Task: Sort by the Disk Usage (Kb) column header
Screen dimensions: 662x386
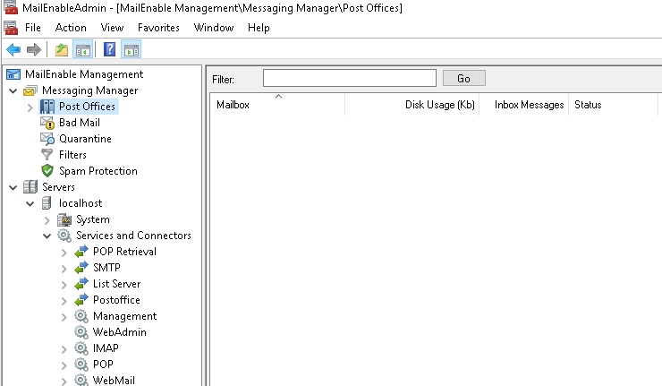Action: (439, 105)
